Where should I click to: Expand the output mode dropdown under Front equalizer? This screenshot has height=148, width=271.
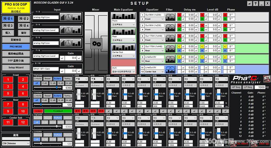pos(123,25)
